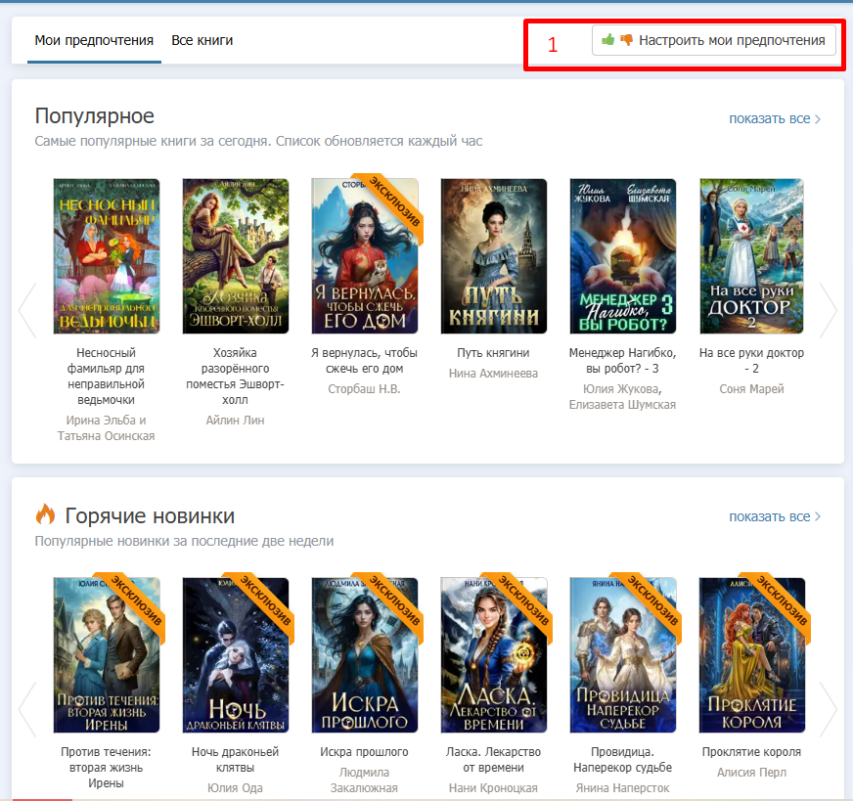The height and width of the screenshot is (801, 853).
Task: Select the На все руки доктор 2 cover
Action: coord(752,256)
